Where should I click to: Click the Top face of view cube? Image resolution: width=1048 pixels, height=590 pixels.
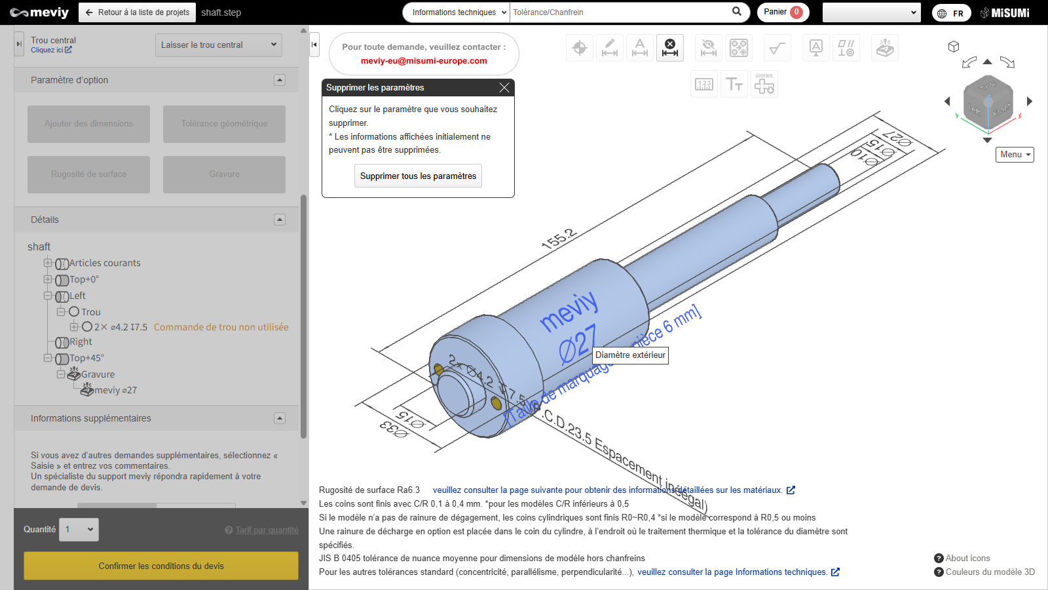987,87
